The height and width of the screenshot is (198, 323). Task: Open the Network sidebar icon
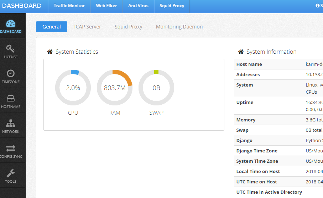click(11, 123)
